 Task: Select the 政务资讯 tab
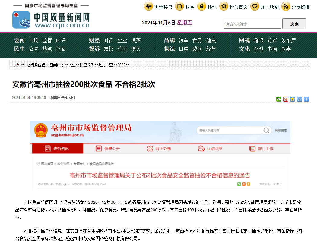click(x=57, y=148)
